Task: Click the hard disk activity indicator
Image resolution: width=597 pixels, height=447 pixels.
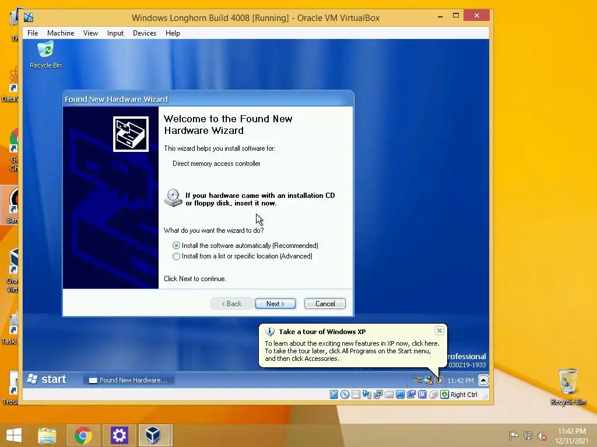Action: [333, 395]
